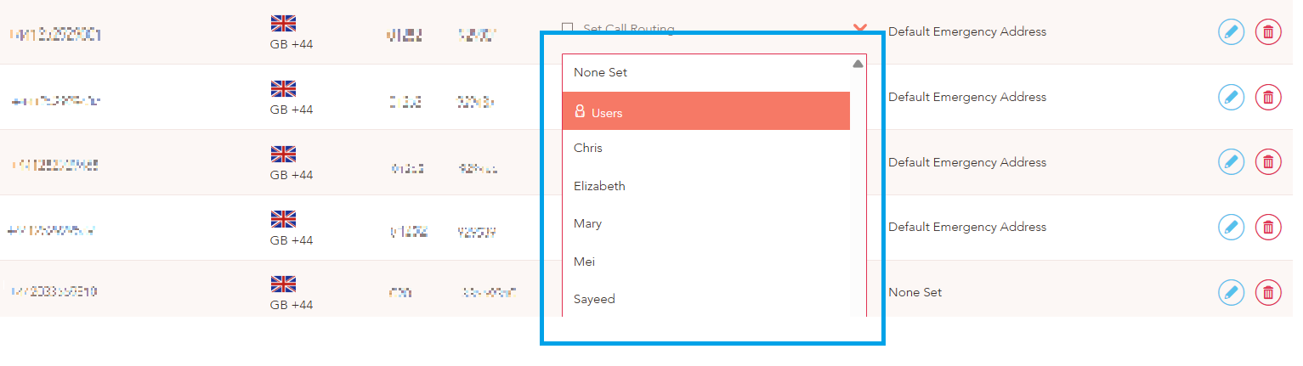Delete the None Set address row
This screenshot has width=1303, height=366.
coord(1268,292)
